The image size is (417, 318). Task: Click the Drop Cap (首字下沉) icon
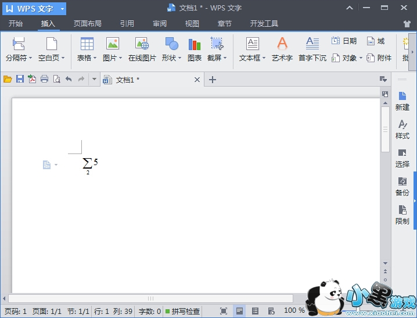[x=312, y=44]
